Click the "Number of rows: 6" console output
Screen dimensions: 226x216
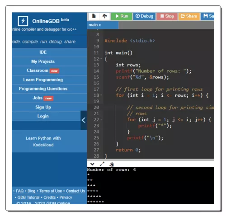pos(111,170)
